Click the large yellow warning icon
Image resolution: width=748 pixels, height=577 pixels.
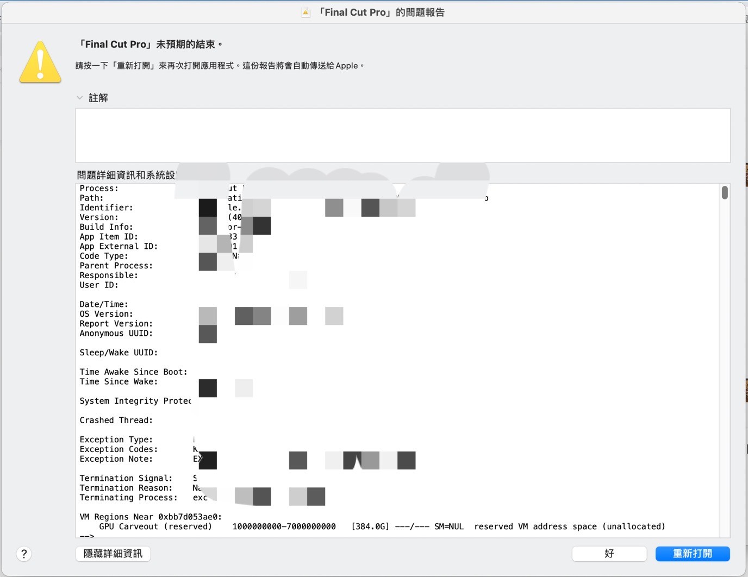pyautogui.click(x=40, y=62)
